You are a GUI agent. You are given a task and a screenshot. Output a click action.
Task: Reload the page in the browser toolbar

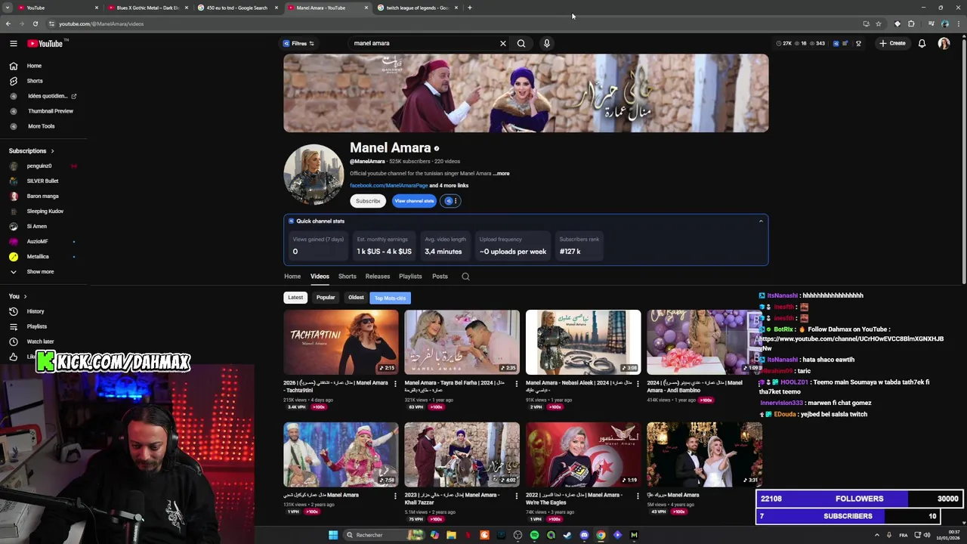(35, 23)
